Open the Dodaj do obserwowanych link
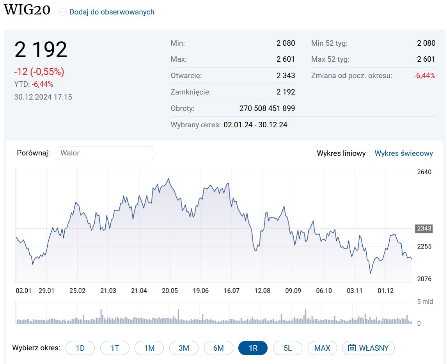The height and width of the screenshot is (364, 447). [x=112, y=12]
